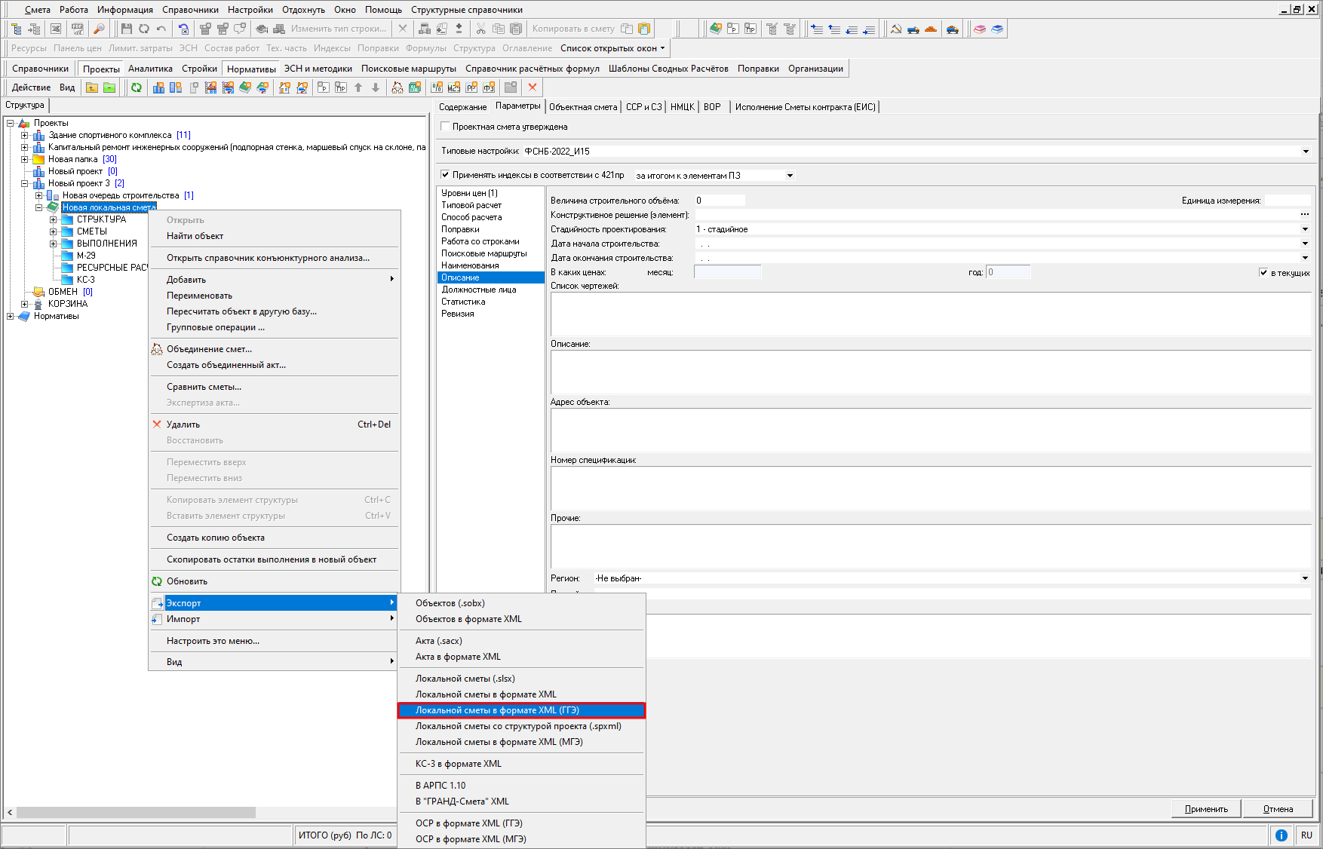Open the Импорт submenu
Screen dimensions: 1323x849
click(274, 619)
